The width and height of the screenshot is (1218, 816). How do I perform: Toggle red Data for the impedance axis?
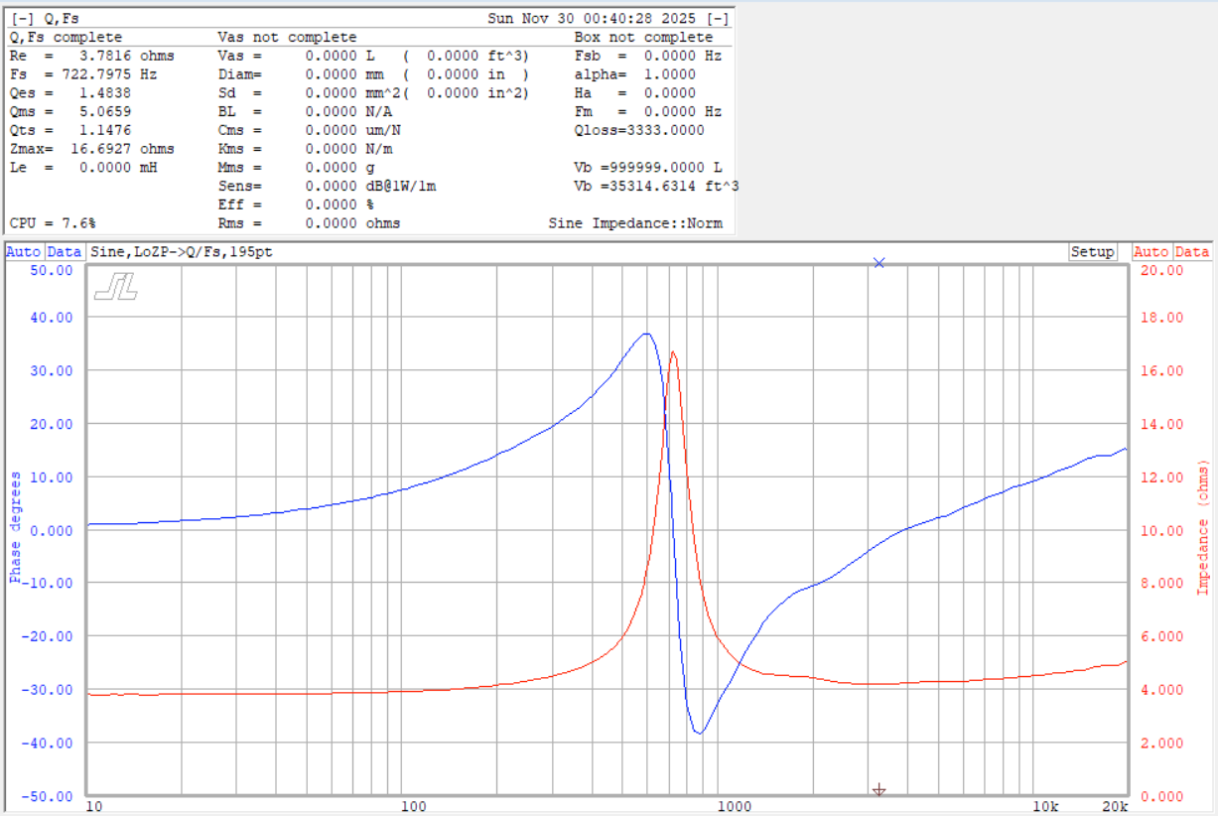(1192, 252)
